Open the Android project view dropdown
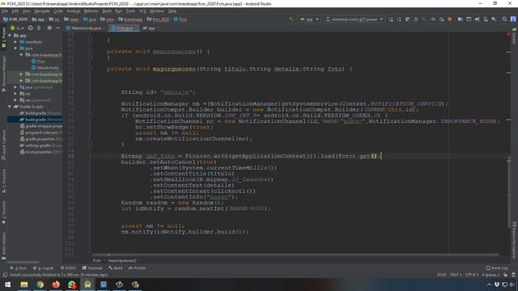Screen dimensions: 518x291 tap(17, 28)
